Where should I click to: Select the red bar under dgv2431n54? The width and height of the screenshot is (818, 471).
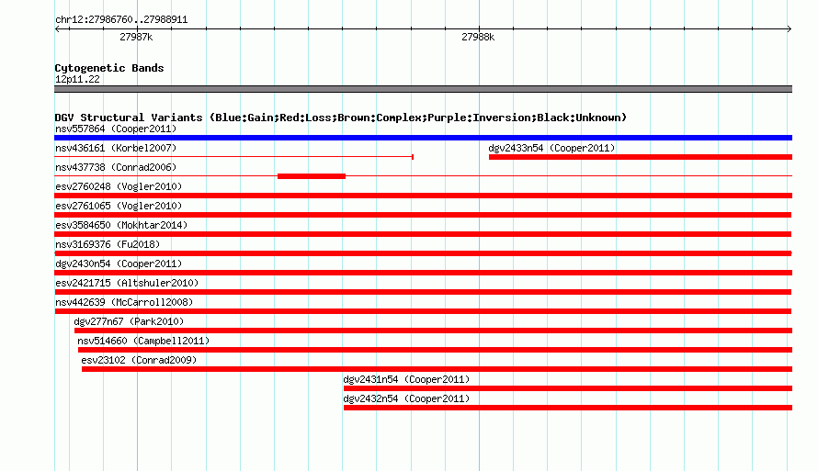click(568, 388)
